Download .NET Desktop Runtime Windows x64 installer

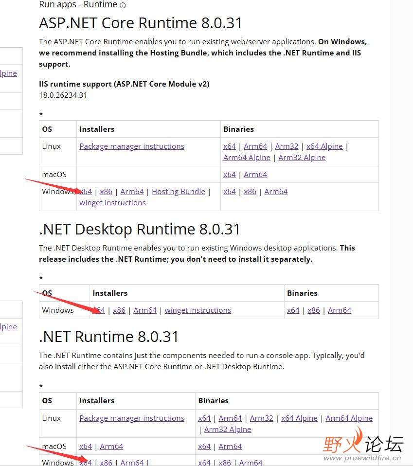[x=99, y=310]
